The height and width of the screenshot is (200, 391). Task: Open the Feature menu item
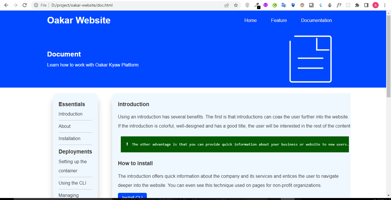[279, 20]
